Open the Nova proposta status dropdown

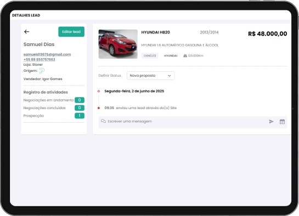150,76
